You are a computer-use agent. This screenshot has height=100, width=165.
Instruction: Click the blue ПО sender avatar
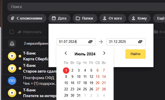point(12,81)
